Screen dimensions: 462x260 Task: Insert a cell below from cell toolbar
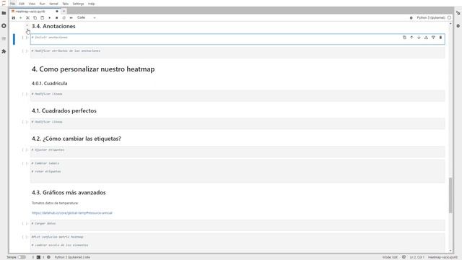point(433,38)
